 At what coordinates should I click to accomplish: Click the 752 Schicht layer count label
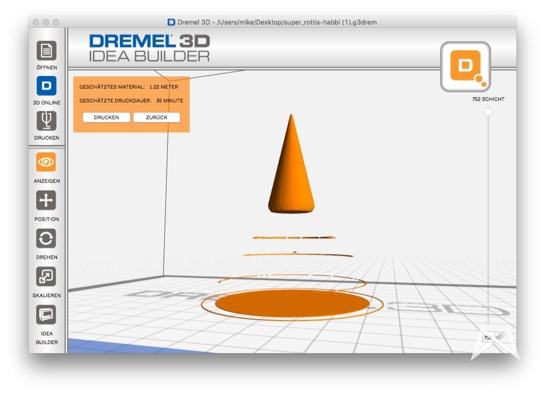pos(488,99)
